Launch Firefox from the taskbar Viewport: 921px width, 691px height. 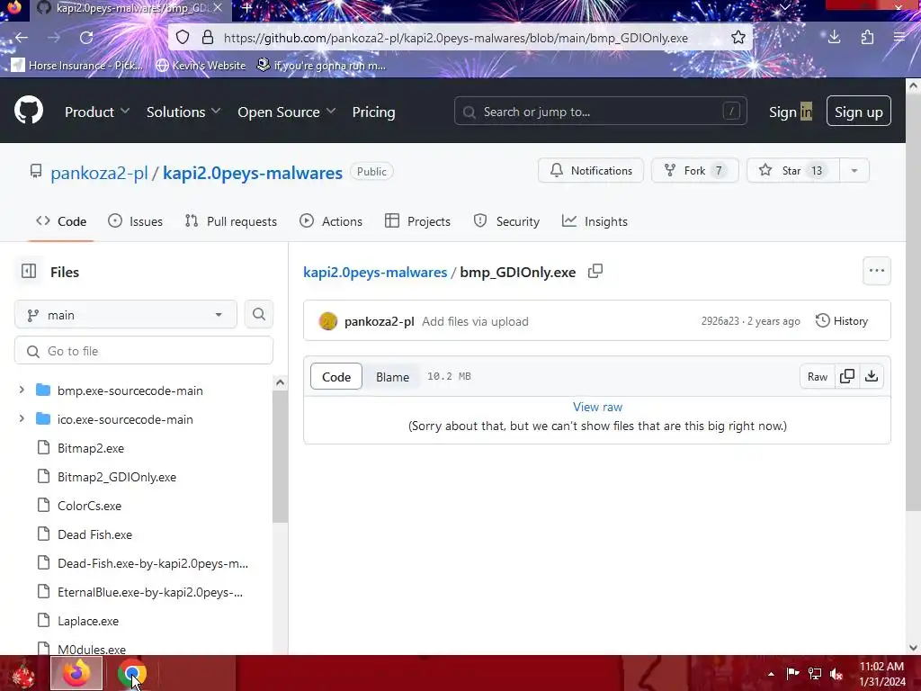click(x=76, y=673)
